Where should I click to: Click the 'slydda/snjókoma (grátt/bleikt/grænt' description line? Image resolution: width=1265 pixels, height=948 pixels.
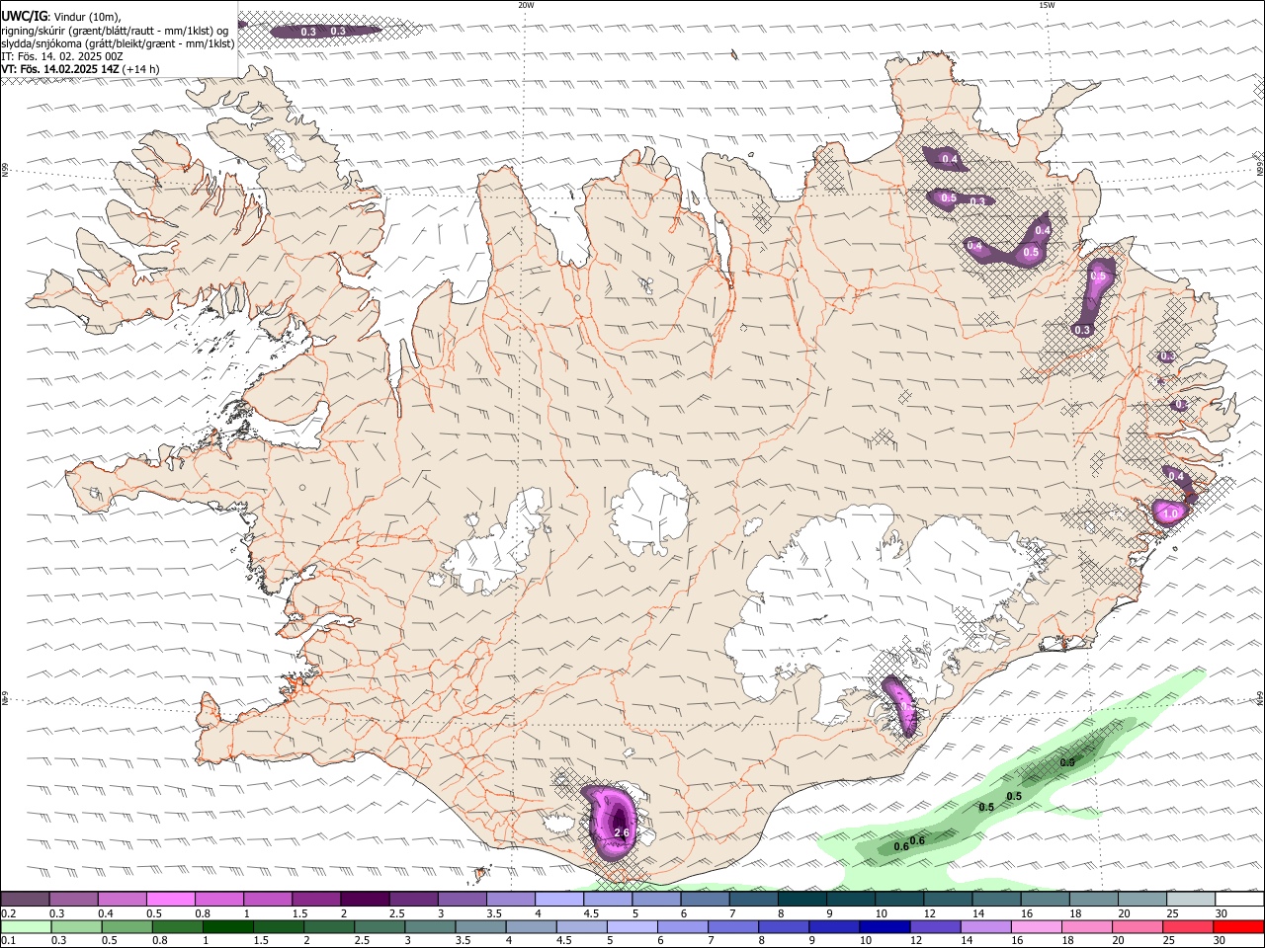pos(118,43)
